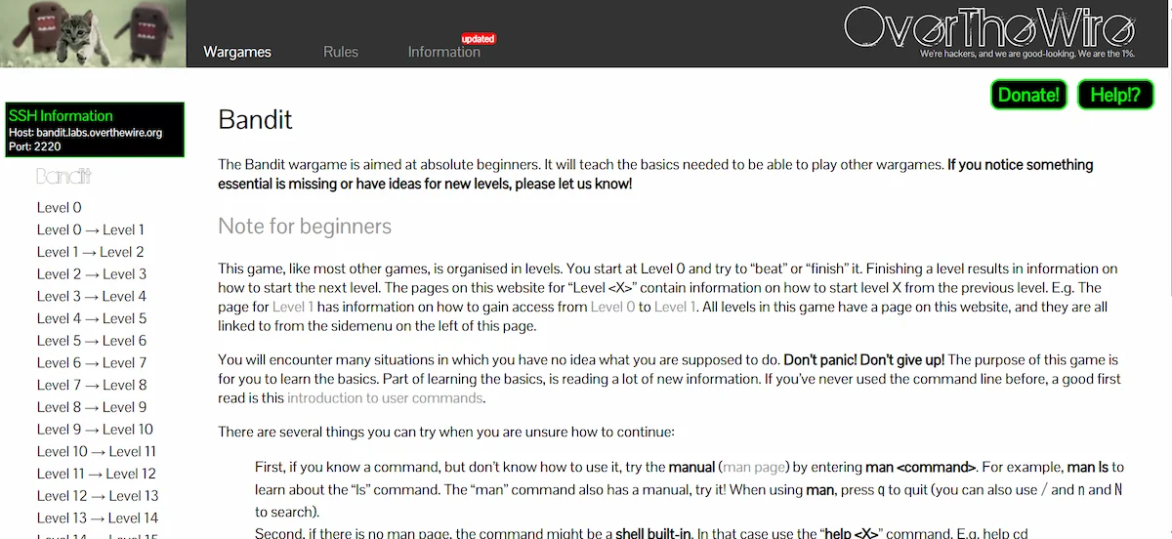Click the man page link
Viewport: 1172px width, 539px height.
coord(752,467)
